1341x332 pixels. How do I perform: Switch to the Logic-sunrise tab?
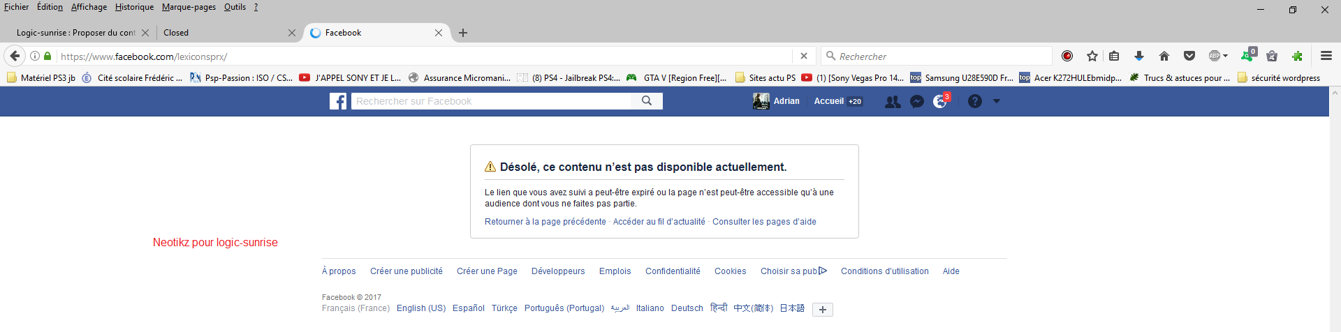pos(75,33)
